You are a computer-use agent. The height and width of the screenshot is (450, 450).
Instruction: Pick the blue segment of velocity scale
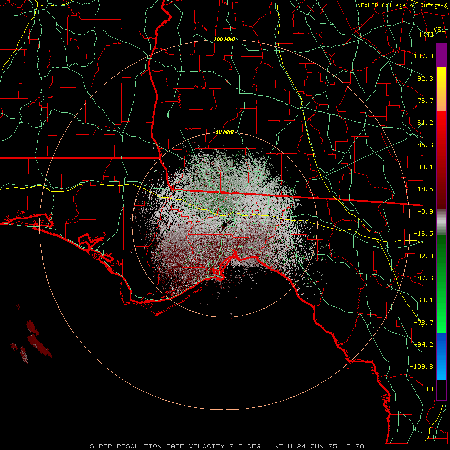pos(441,356)
